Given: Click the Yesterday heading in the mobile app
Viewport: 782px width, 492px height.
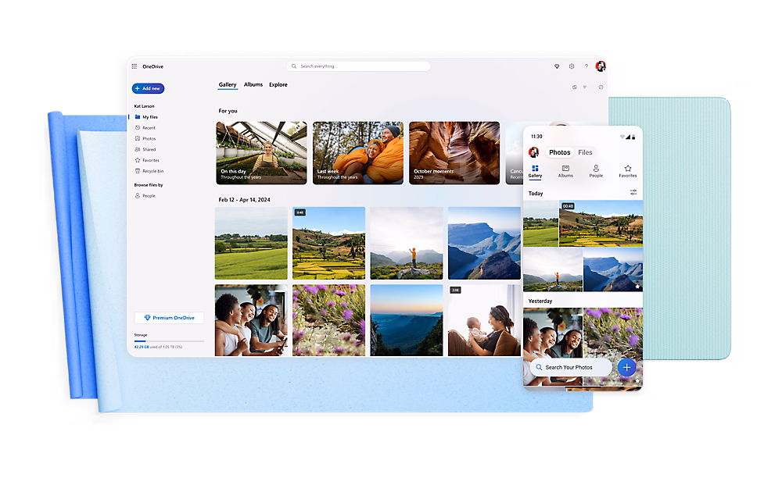Looking at the screenshot, I should tap(540, 301).
